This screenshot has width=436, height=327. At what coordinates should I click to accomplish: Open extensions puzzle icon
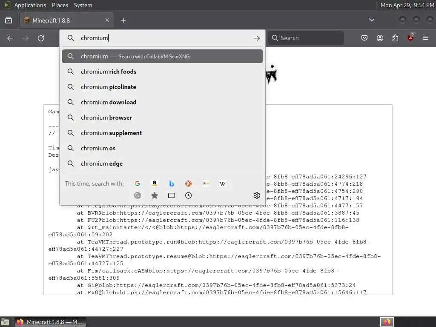pos(395,38)
